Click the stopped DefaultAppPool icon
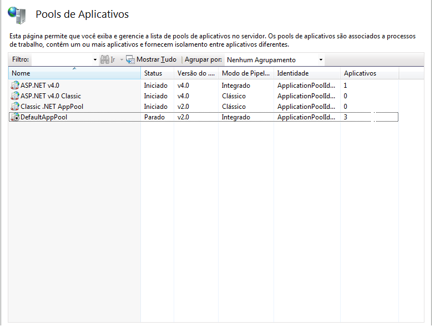The image size is (435, 331). (15, 117)
